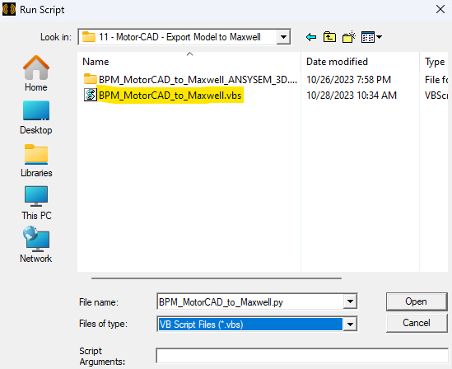Expand the Look in folder dropdown
Viewport: 452px width, 369px height.
[283, 37]
